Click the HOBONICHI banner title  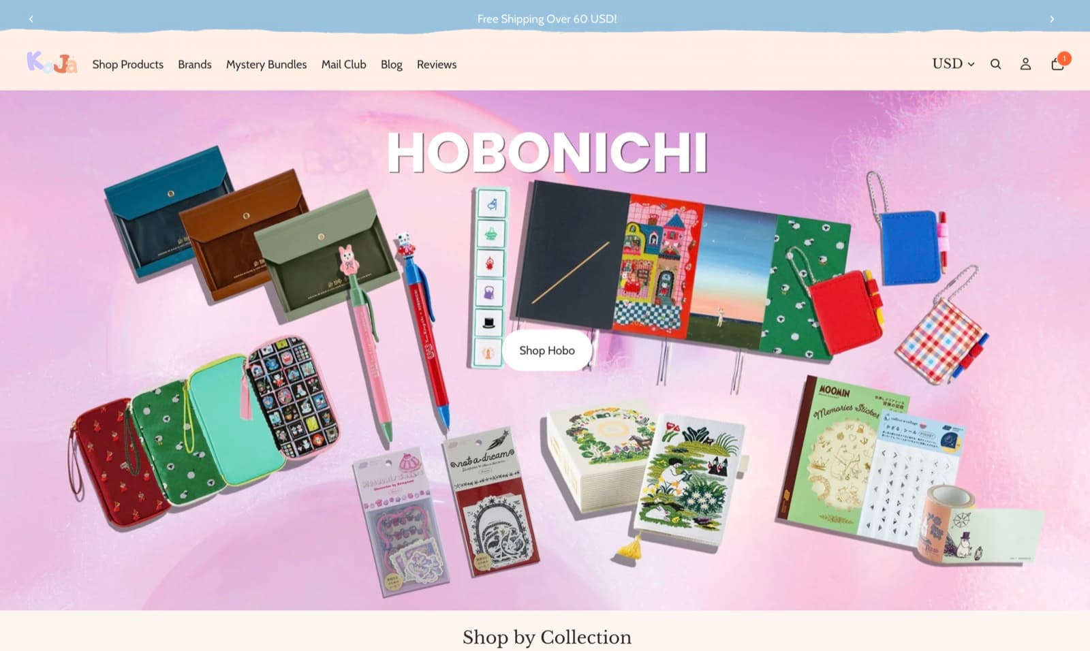coord(547,152)
